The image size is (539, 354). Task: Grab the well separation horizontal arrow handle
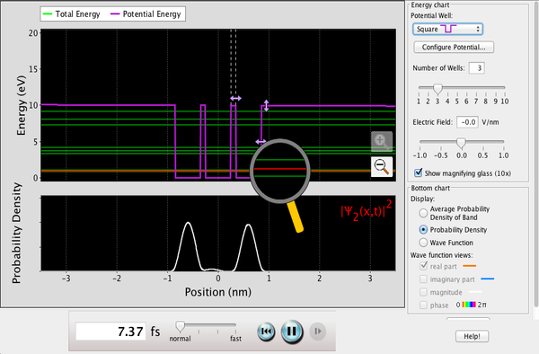[x=235, y=98]
